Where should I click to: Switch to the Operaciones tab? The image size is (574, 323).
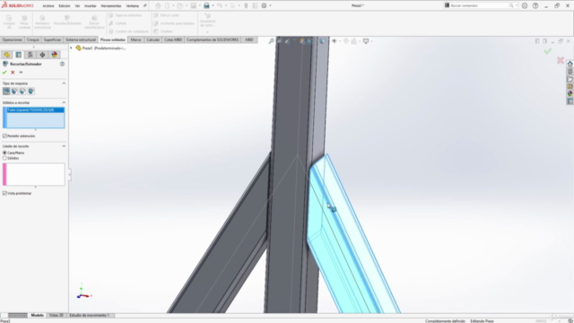13,39
